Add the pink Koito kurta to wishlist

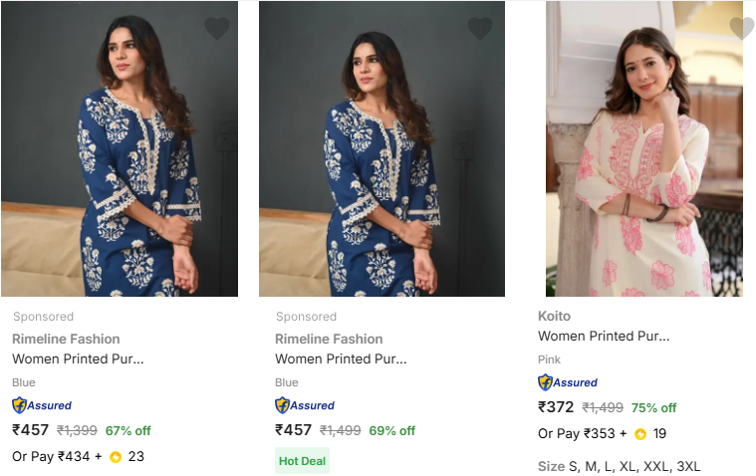[x=741, y=28]
